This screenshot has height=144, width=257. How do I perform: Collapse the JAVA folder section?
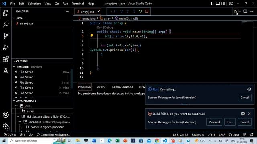[x=14, y=18]
